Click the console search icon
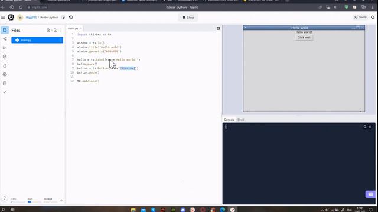This screenshot has width=378, height=212. 365,127
